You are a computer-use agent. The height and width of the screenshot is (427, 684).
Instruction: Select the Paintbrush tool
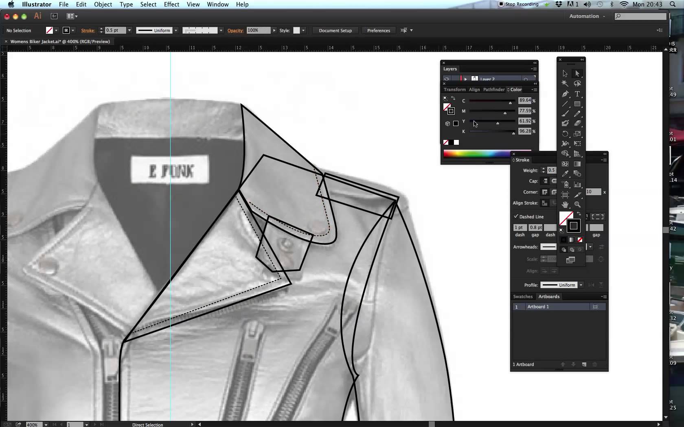pyautogui.click(x=565, y=114)
